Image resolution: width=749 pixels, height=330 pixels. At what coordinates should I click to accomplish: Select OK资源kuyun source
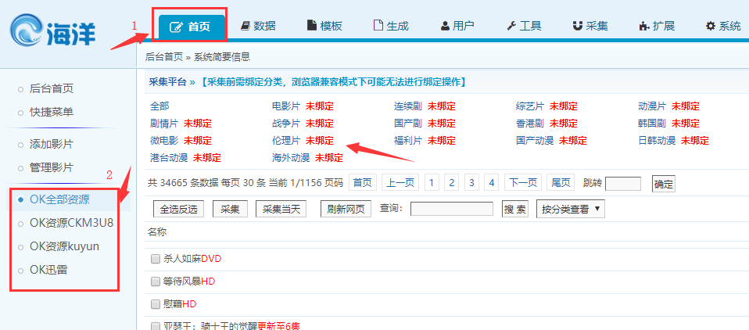click(x=64, y=246)
